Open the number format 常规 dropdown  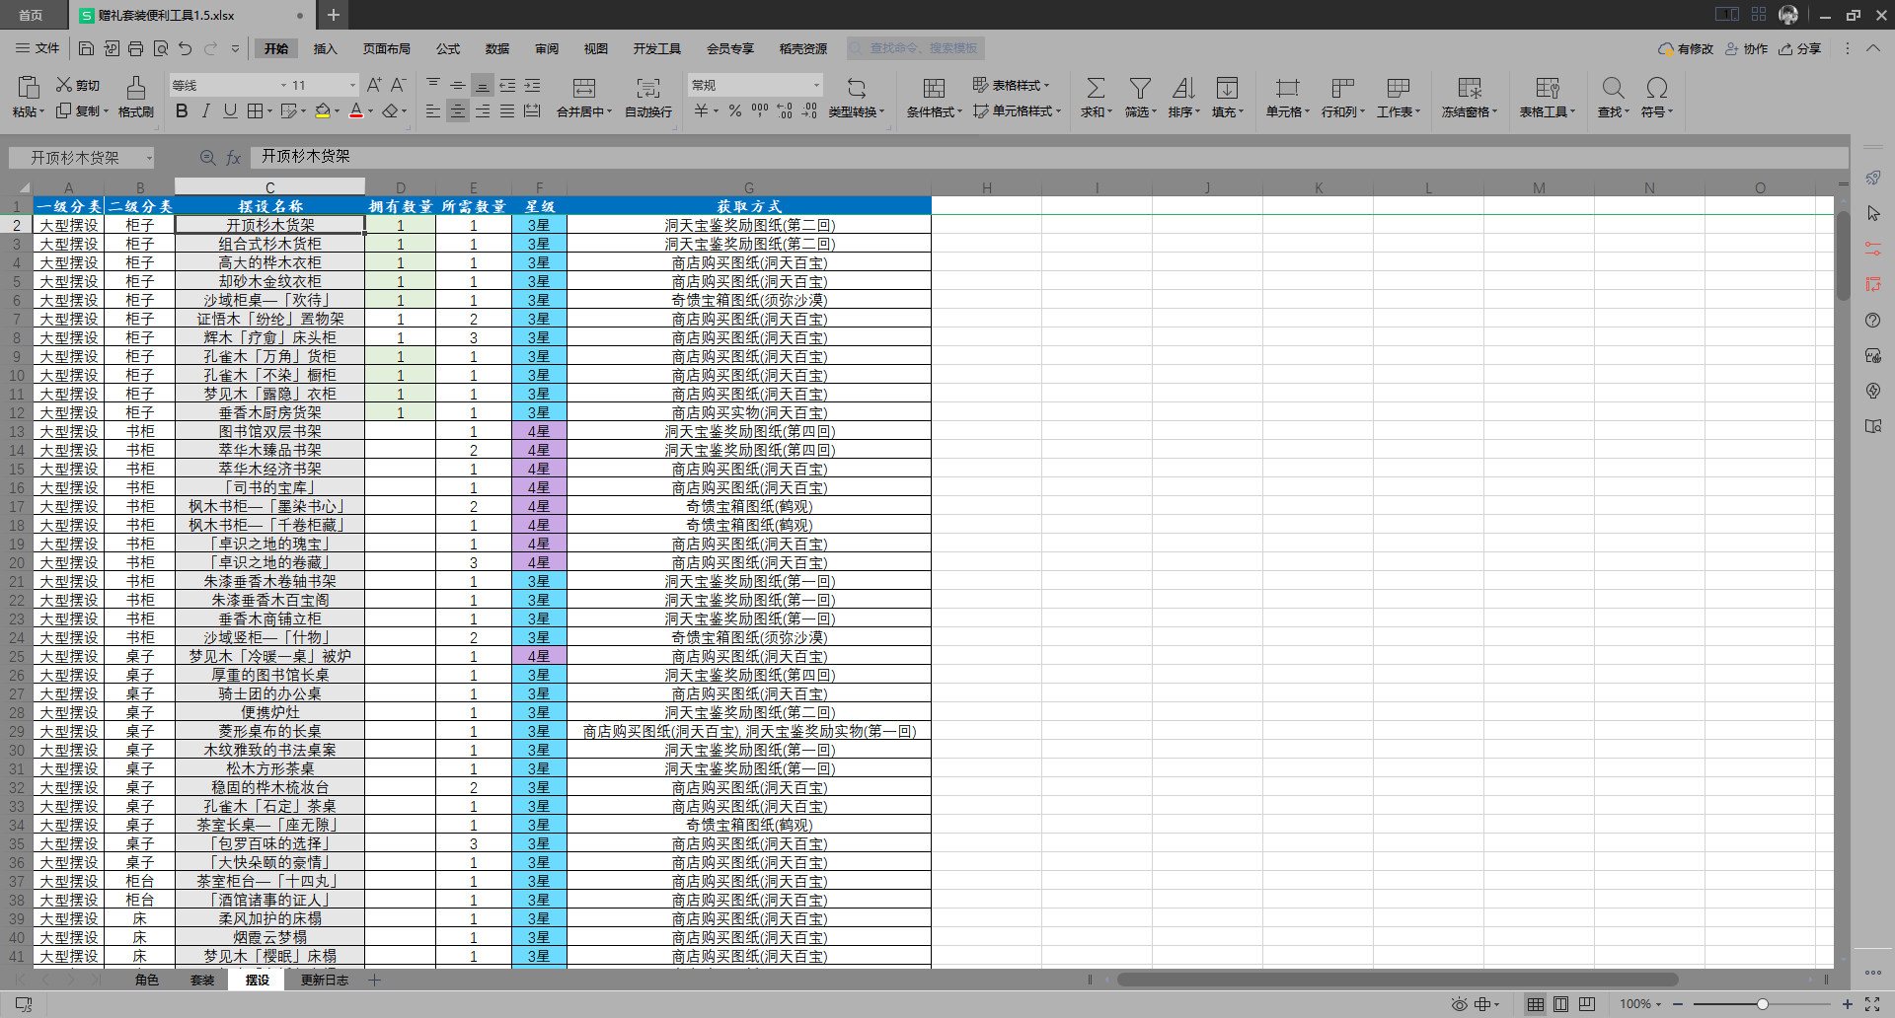[816, 86]
